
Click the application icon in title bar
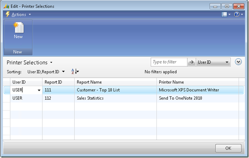(x=6, y=6)
